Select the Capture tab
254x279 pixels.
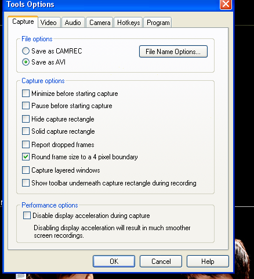23,22
